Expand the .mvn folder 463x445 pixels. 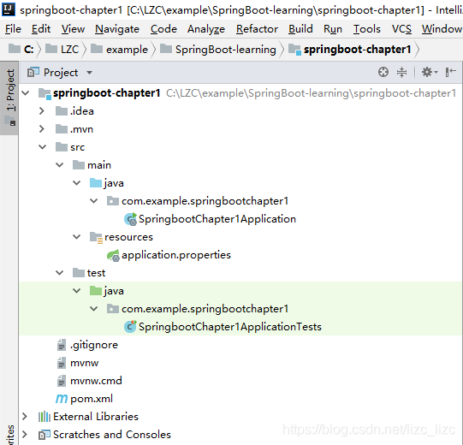tap(42, 129)
